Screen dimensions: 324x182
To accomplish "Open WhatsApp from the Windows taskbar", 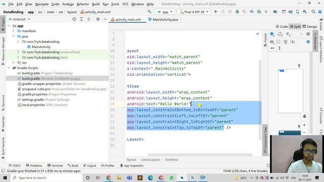I will point(171,177).
